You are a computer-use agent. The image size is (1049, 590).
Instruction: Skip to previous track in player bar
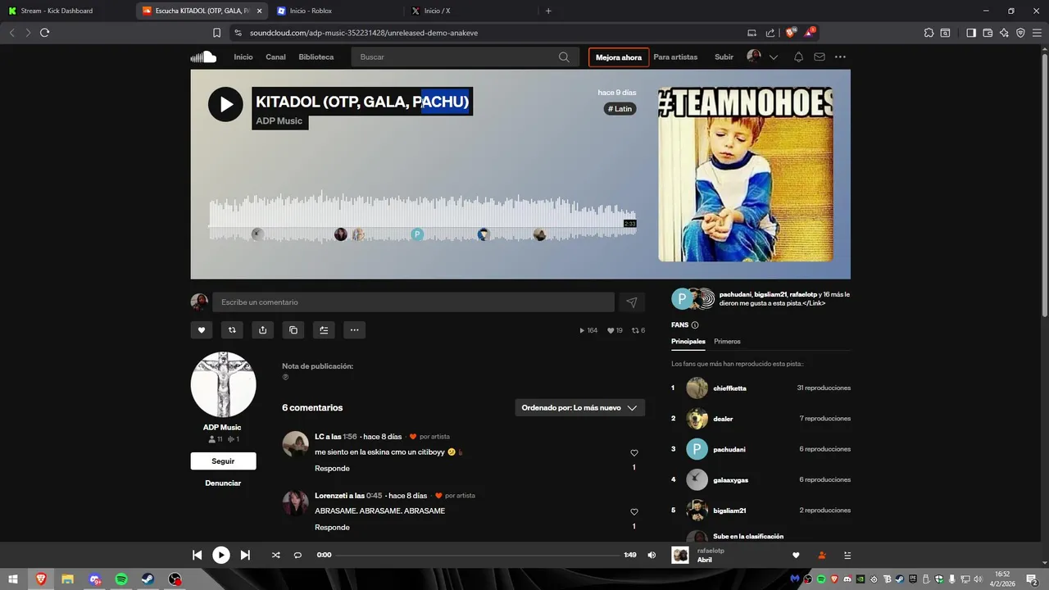[197, 555]
